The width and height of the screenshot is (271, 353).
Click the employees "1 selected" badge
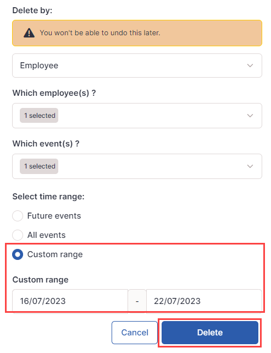[x=39, y=116]
